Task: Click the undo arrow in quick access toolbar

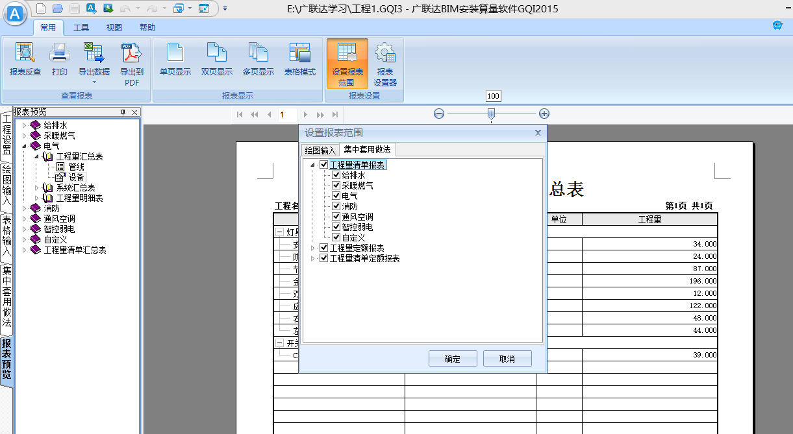Action: (125, 8)
